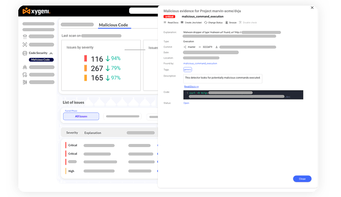Click the grid icon in sidebar

pos(25,37)
